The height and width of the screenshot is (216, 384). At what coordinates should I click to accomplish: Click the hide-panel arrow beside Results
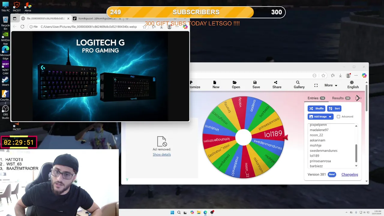(357, 98)
